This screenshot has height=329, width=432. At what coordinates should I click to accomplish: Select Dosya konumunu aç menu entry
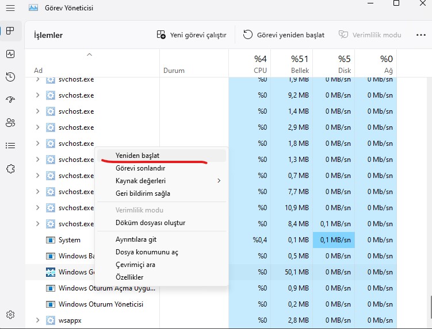(162, 252)
